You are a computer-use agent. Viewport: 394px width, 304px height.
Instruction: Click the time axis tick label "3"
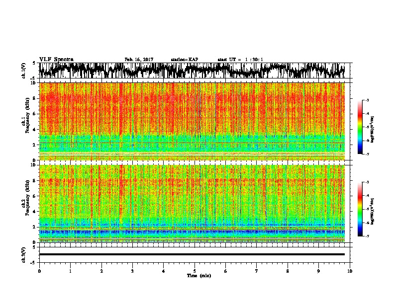[132, 271]
